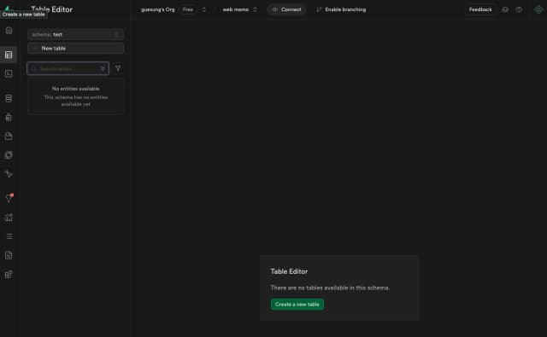Viewport: 547px width, 337px height.
Task: Click the Table Editor heading in the card
Action: pyautogui.click(x=289, y=271)
